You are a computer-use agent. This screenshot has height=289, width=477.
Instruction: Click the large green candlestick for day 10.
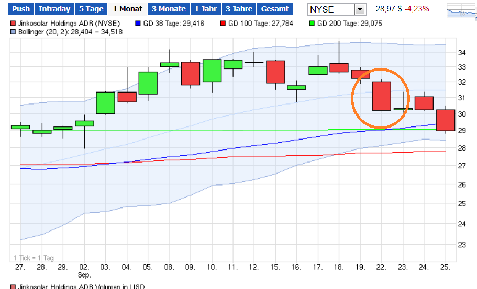[x=212, y=71]
